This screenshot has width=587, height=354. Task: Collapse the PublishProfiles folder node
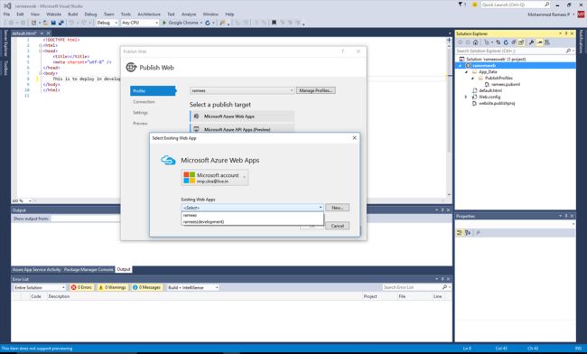pos(472,79)
